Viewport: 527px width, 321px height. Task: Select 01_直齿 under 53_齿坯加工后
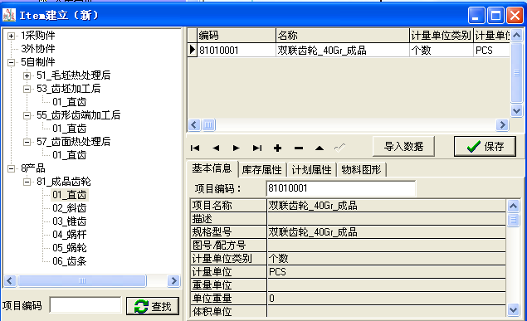coord(69,102)
